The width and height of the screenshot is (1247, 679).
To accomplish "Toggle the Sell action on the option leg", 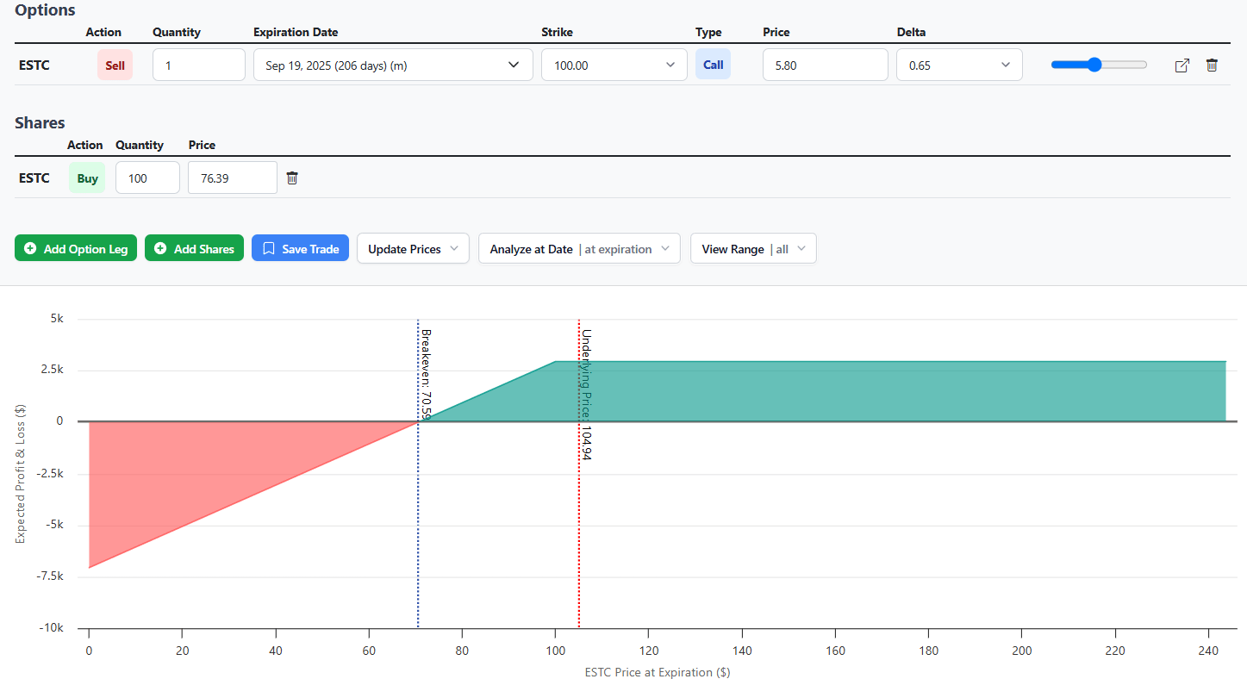I will click(115, 65).
